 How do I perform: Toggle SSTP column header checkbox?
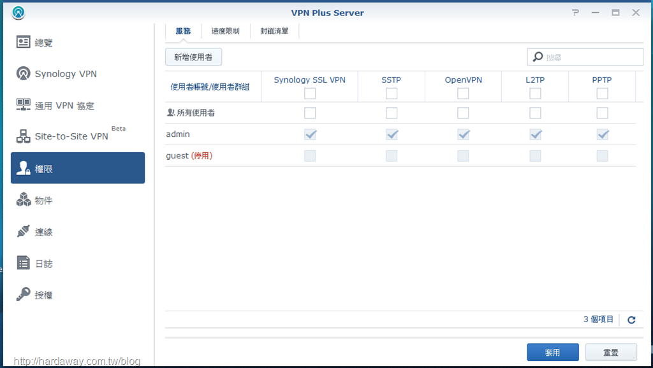pos(392,94)
